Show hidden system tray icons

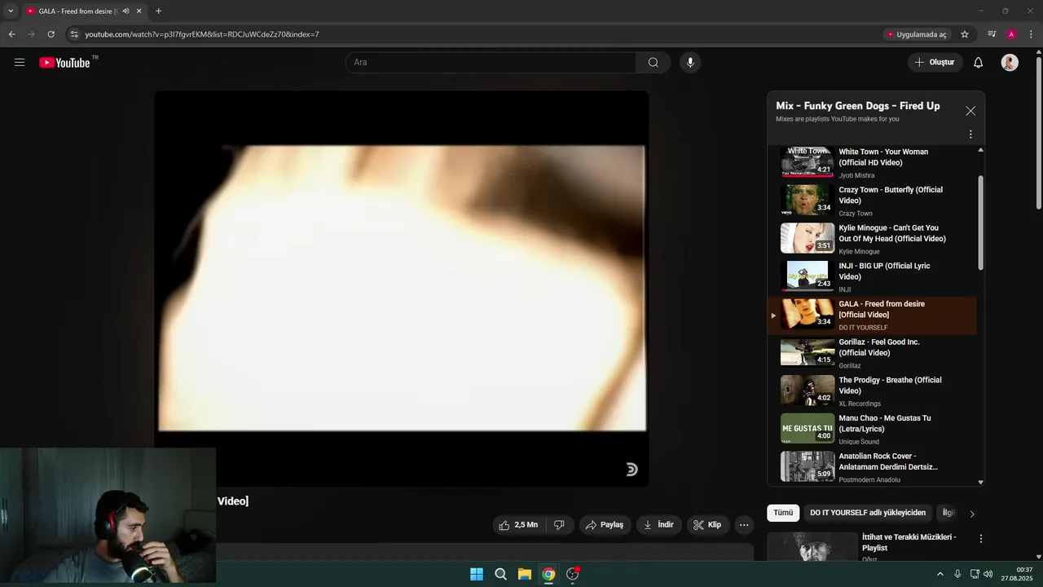(x=940, y=574)
